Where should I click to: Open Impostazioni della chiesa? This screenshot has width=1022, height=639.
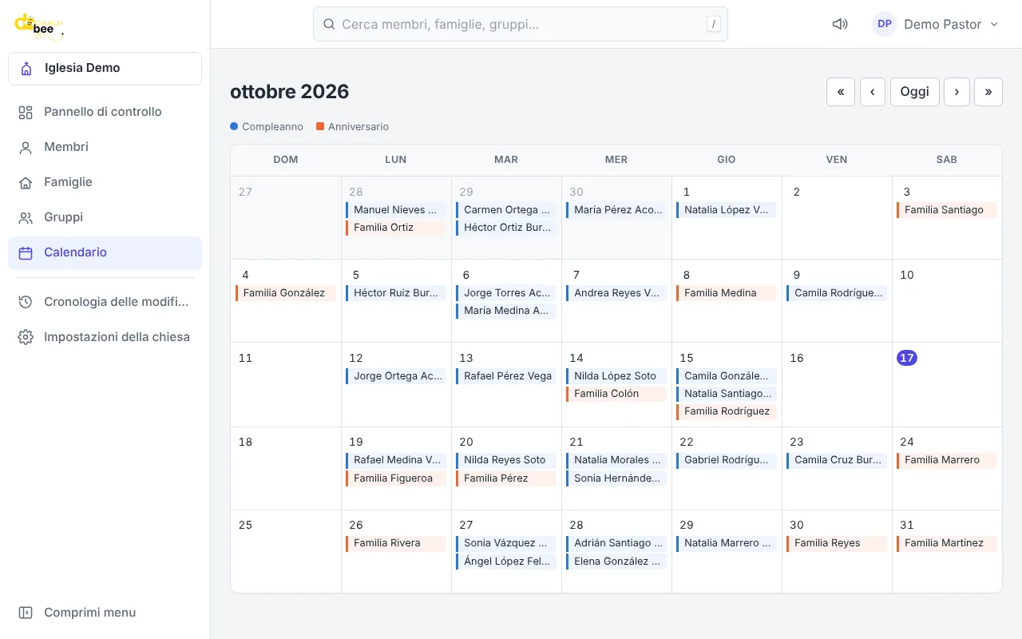tap(105, 337)
